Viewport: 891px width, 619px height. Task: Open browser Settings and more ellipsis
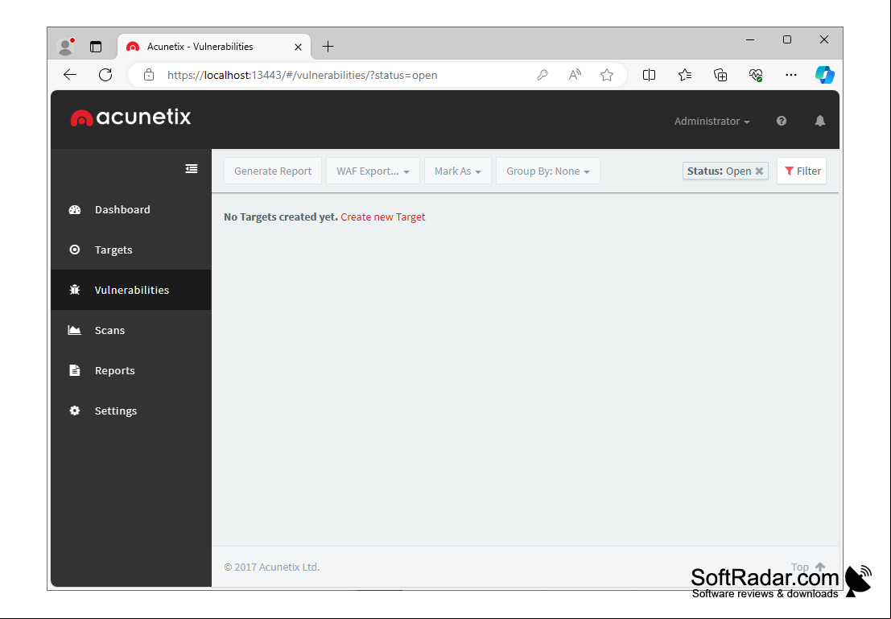[791, 75]
